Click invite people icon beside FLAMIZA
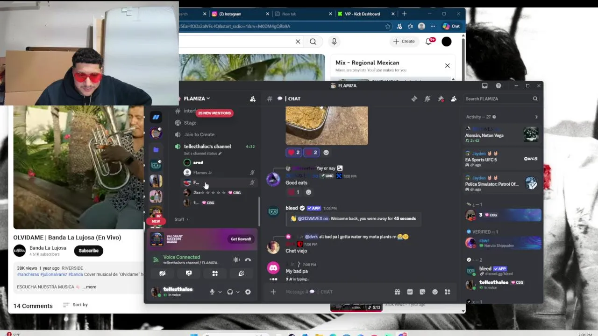 (253, 98)
